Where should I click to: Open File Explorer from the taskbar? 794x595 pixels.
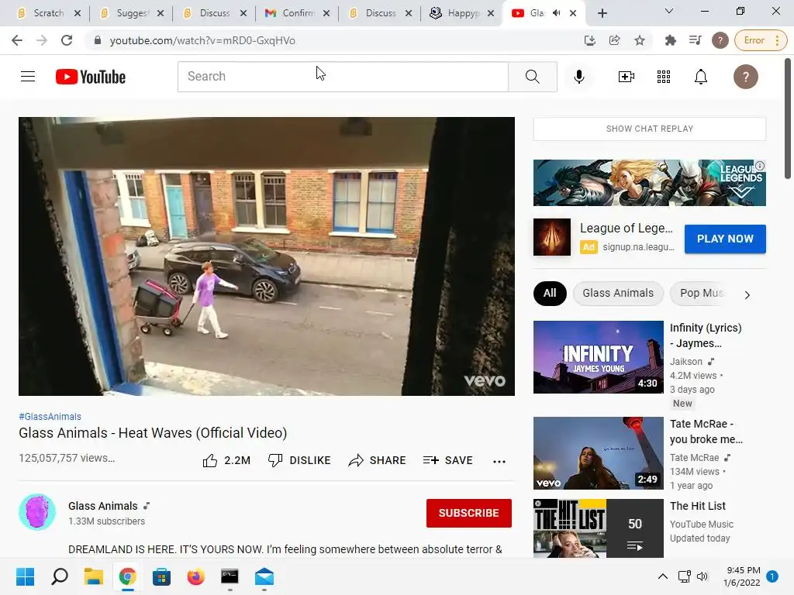click(94, 576)
